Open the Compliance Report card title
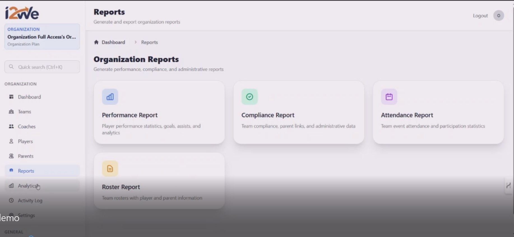The image size is (514, 237). 268,115
